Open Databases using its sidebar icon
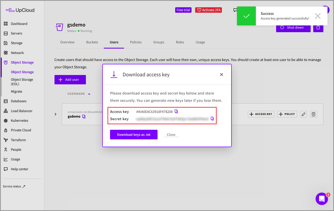The width and height of the screenshot is (334, 211). coord(6,101)
